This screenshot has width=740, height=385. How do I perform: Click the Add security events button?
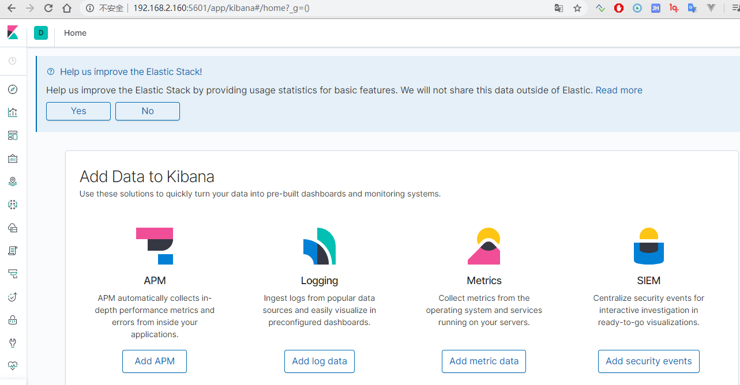pyautogui.click(x=649, y=361)
